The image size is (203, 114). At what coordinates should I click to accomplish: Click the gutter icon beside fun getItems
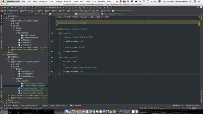click(52, 72)
